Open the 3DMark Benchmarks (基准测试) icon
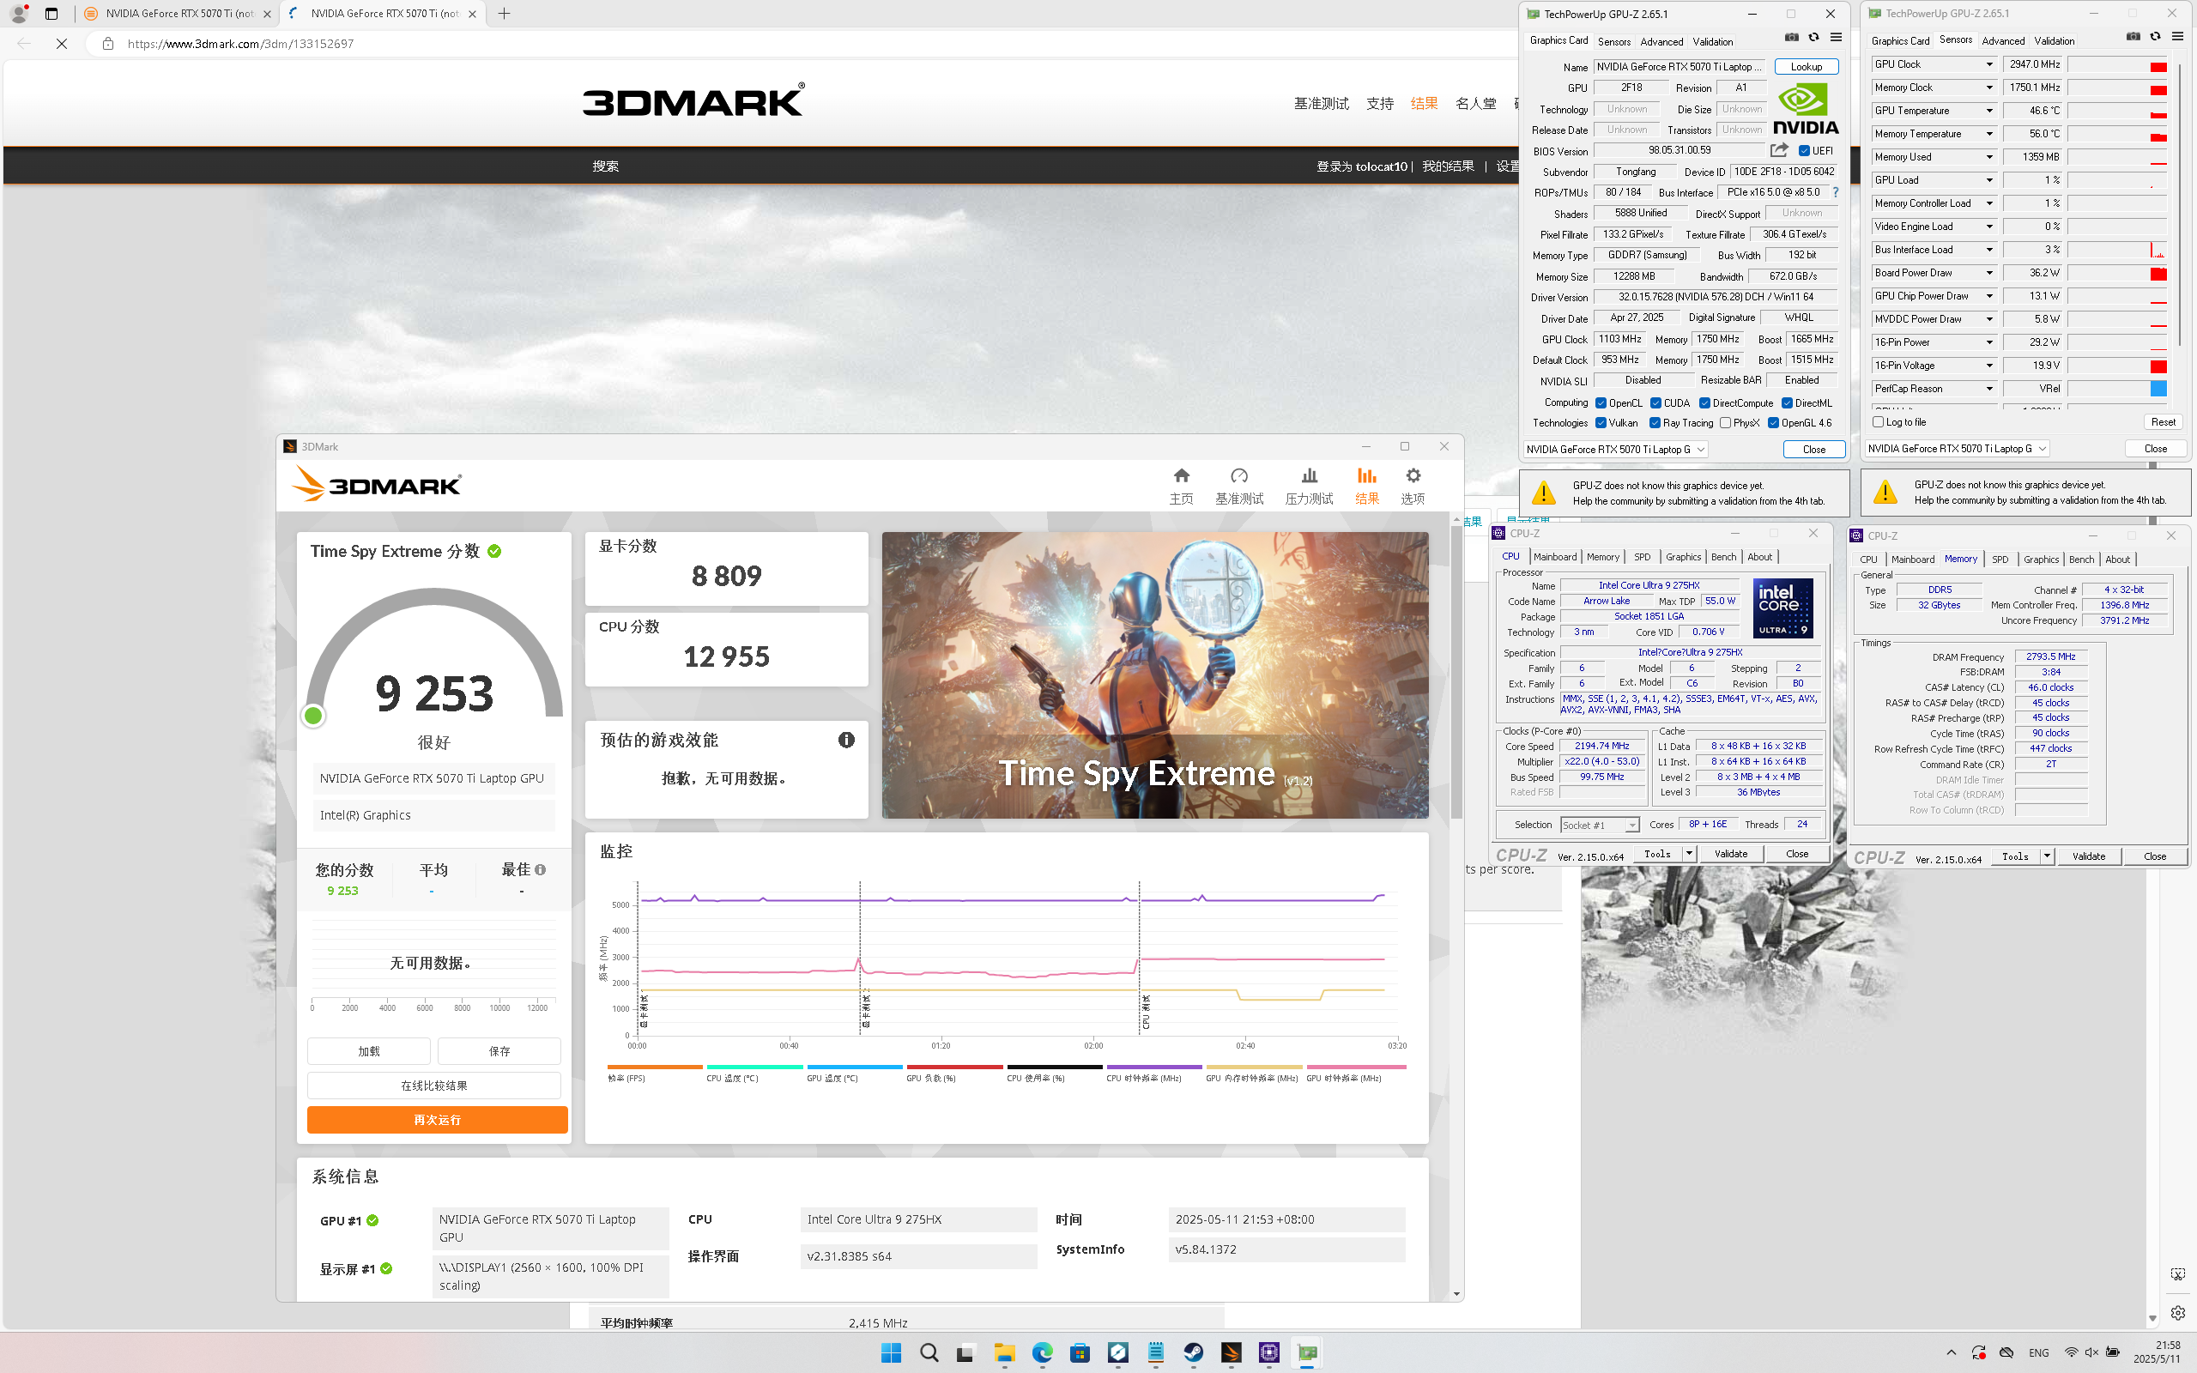The height and width of the screenshot is (1373, 2197). pos(1239,475)
